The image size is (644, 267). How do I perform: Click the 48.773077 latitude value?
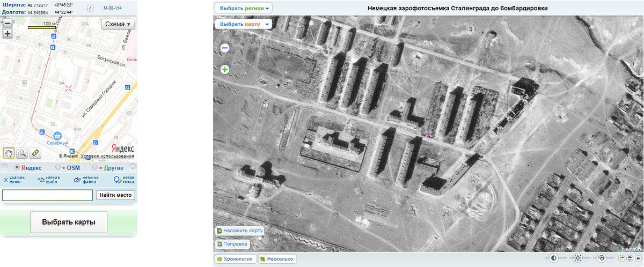(38, 5)
